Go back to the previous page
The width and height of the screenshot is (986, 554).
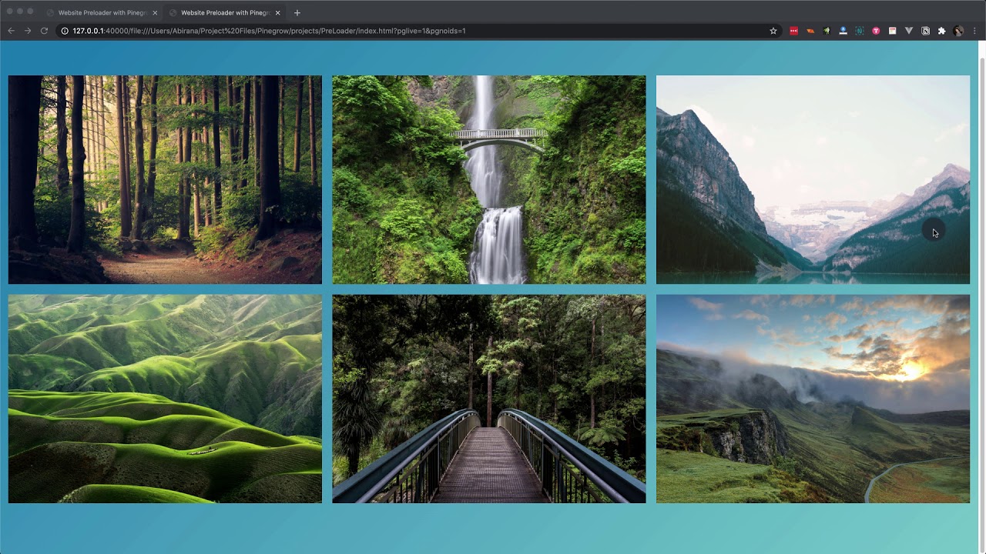point(11,31)
